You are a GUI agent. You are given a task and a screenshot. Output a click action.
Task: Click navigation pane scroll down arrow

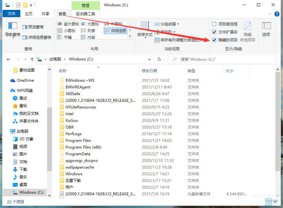click(x=50, y=195)
